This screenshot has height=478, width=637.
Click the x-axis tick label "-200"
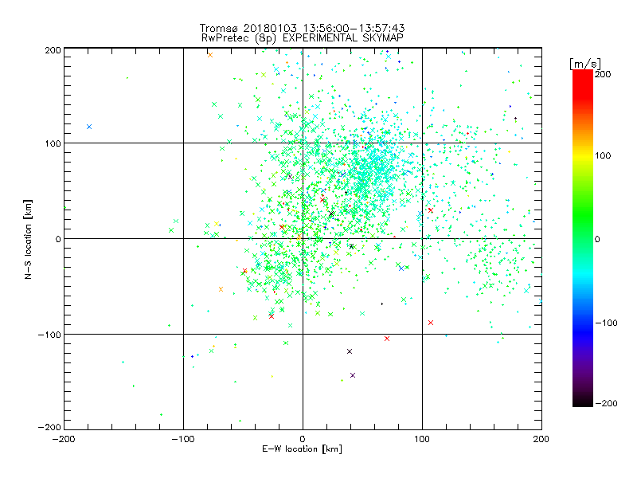click(64, 439)
